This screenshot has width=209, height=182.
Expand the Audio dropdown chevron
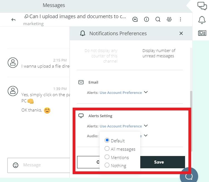pyautogui.click(x=146, y=136)
